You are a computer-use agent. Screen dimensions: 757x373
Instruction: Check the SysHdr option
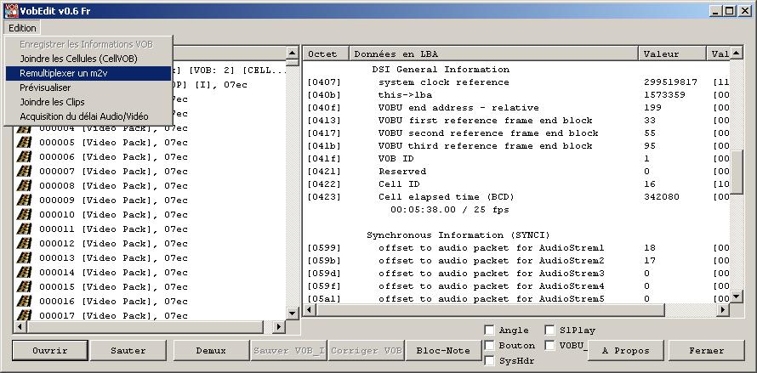click(489, 361)
